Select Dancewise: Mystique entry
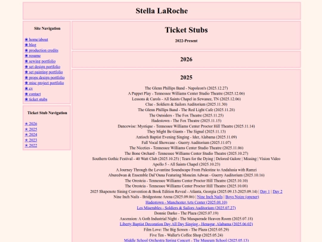The image size is (322, 242). click(186, 126)
